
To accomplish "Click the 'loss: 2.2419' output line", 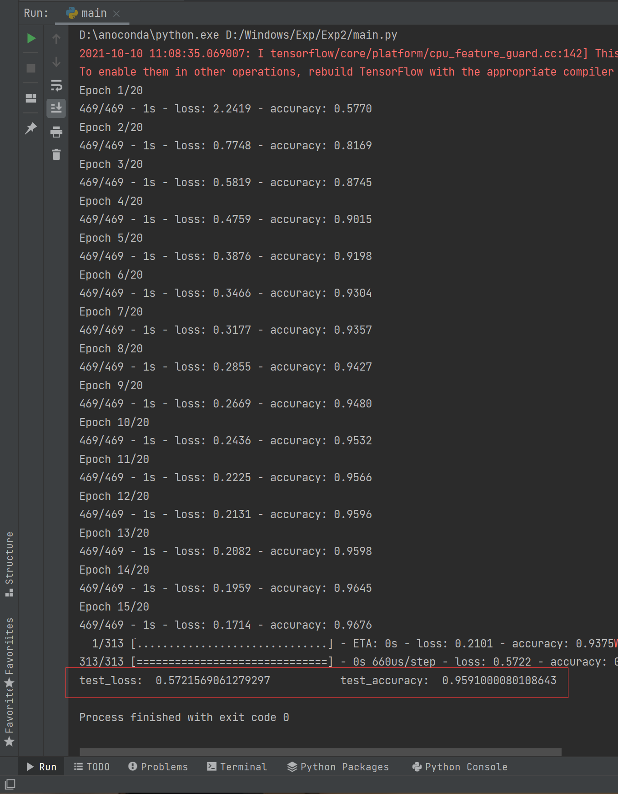I will pos(226,109).
